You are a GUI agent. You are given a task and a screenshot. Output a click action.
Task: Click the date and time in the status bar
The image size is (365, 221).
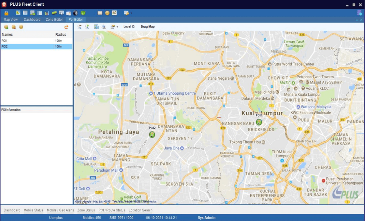click(161, 218)
